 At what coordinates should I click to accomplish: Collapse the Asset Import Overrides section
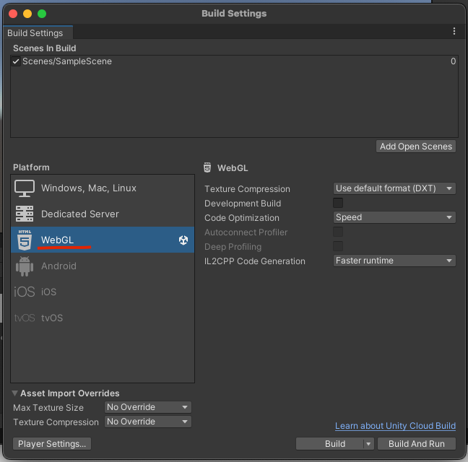pos(14,393)
